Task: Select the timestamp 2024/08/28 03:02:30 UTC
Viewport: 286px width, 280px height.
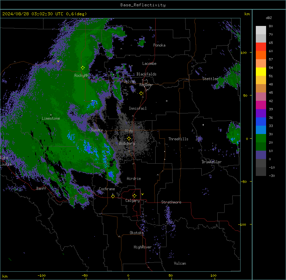Action: pos(33,14)
